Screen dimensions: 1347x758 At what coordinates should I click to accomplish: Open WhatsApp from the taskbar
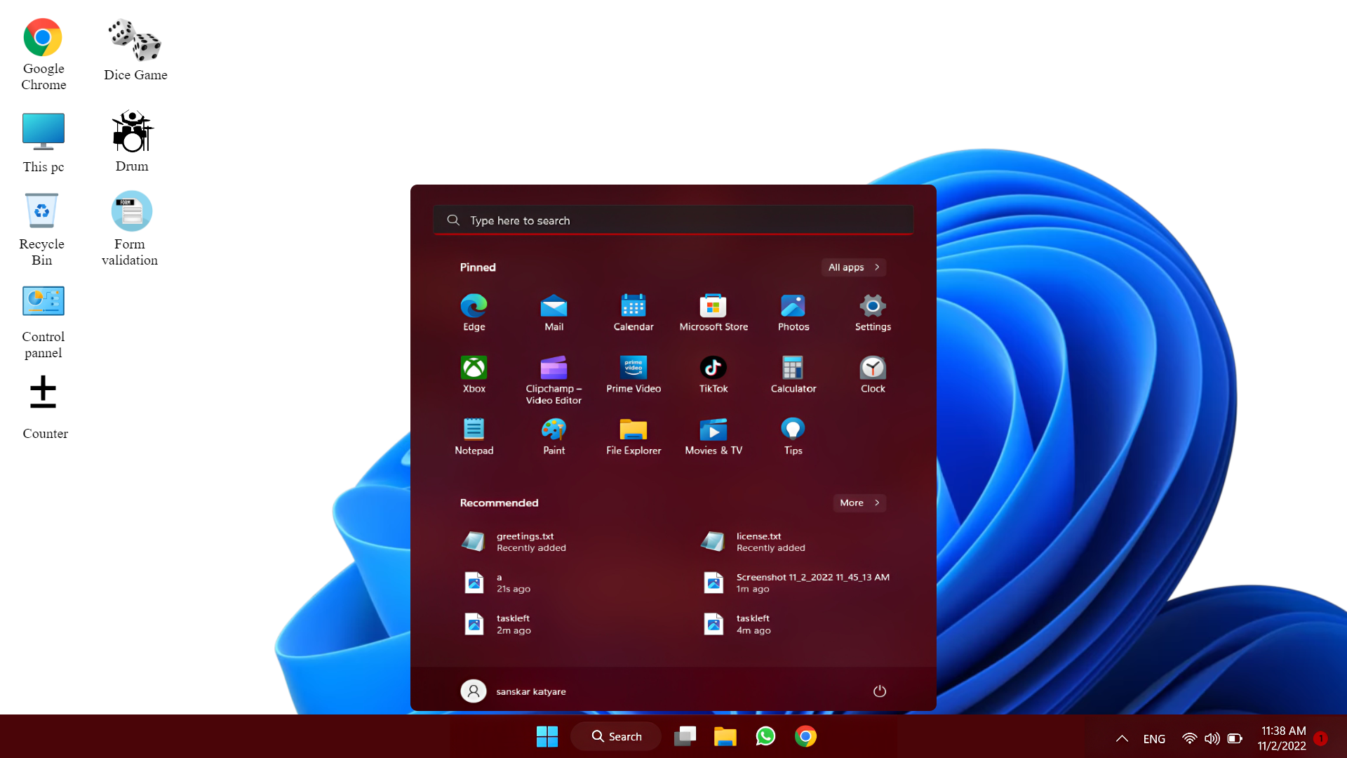(x=765, y=736)
